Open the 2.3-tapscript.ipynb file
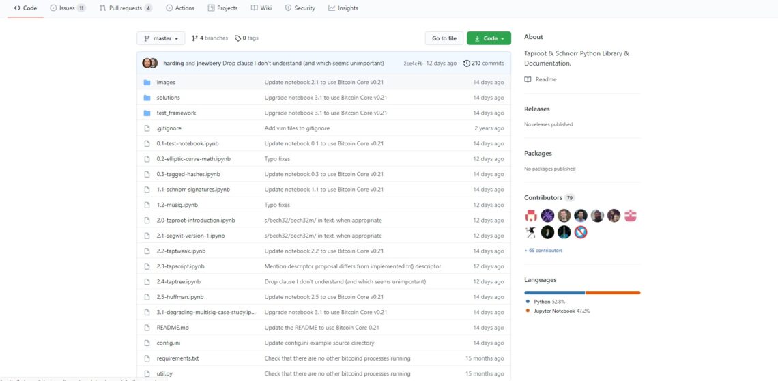 pos(180,266)
